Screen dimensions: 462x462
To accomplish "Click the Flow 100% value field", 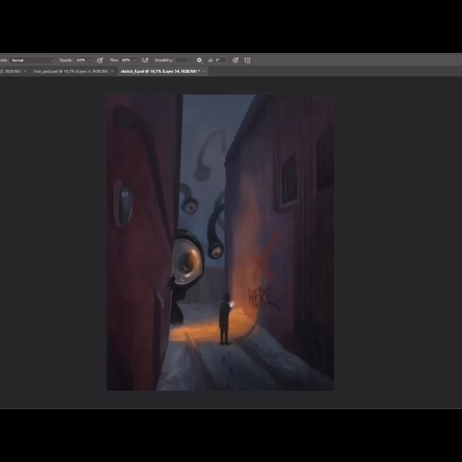I will pos(126,60).
